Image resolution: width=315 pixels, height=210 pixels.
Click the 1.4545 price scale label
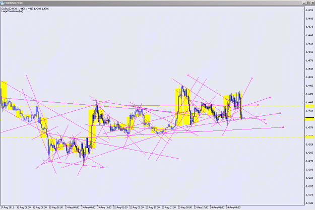(309, 69)
